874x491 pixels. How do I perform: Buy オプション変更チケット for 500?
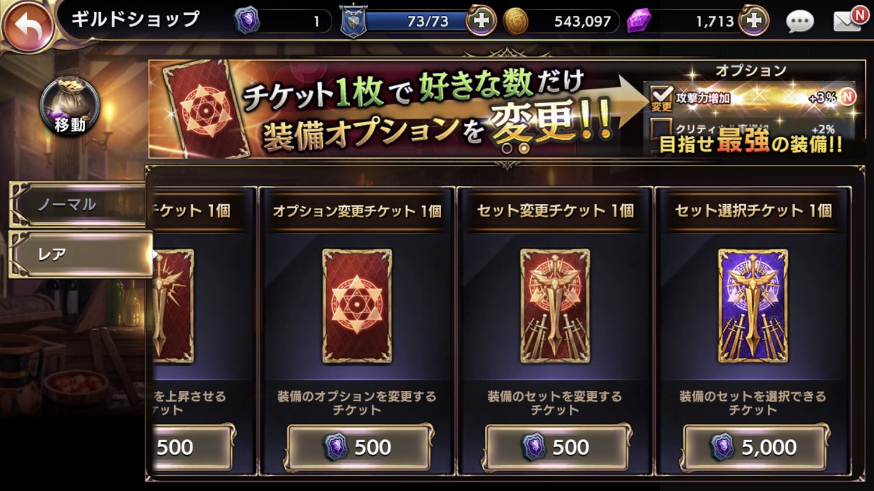pyautogui.click(x=358, y=447)
